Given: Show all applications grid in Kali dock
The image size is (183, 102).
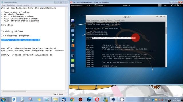Looking at the screenshot, I should pyautogui.click(x=73, y=71).
